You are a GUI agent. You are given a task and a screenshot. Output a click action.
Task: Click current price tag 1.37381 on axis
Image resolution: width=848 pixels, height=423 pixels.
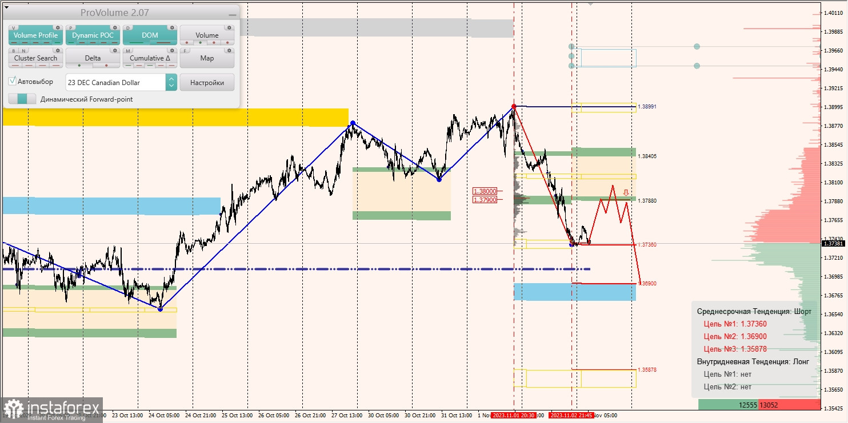(833, 243)
